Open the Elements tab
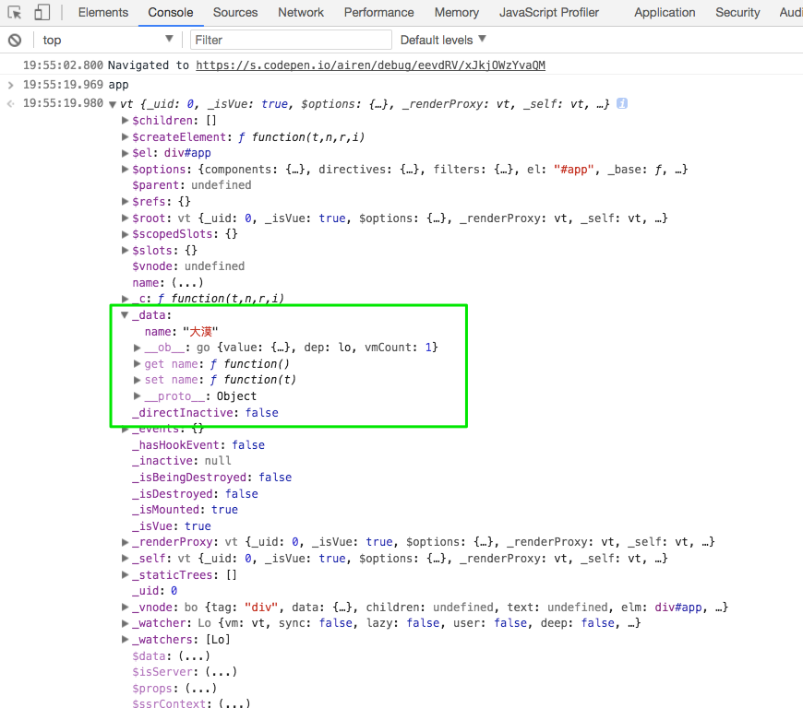The image size is (803, 708). pyautogui.click(x=103, y=12)
